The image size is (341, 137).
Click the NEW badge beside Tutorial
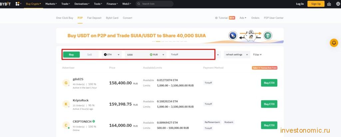pyautogui.click(x=232, y=18)
